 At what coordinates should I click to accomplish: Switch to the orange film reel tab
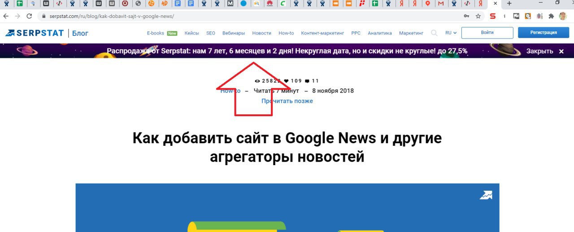151,4
